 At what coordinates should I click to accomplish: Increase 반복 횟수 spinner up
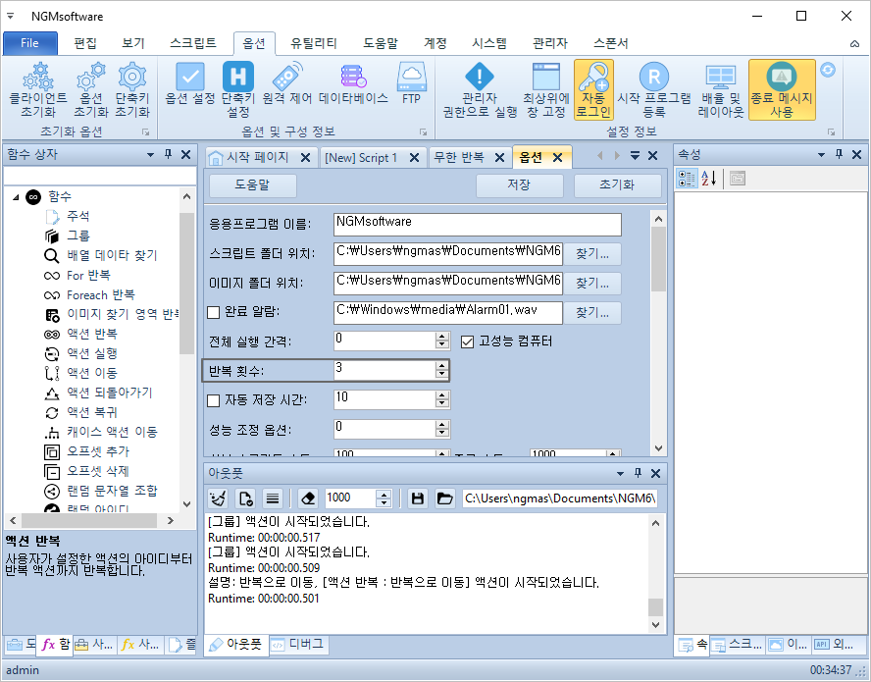point(442,366)
